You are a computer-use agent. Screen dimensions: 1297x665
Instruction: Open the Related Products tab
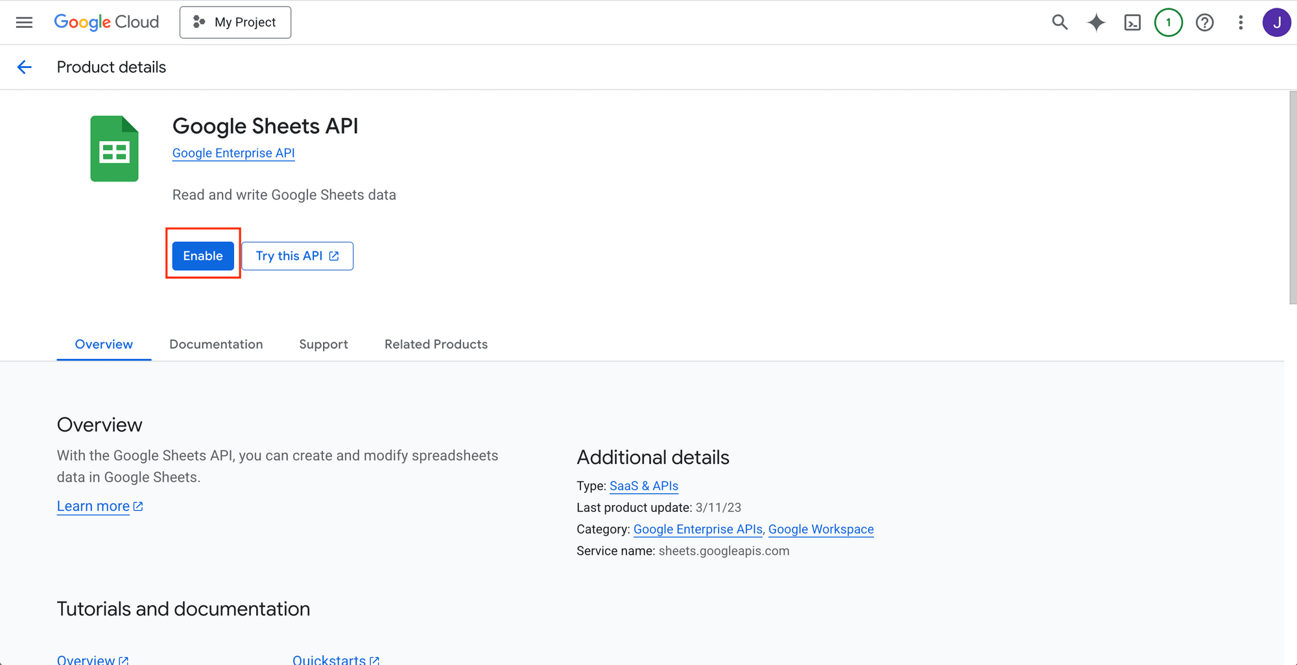[436, 344]
